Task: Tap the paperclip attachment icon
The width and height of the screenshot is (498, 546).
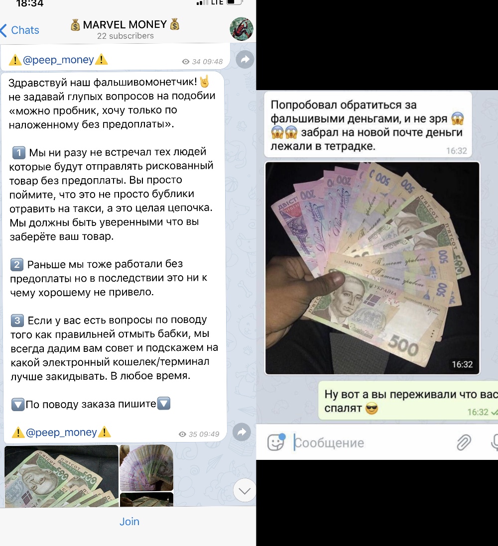Action: 464,442
